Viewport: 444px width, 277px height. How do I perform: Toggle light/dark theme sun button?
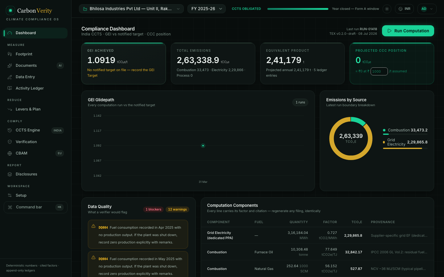pos(387,9)
